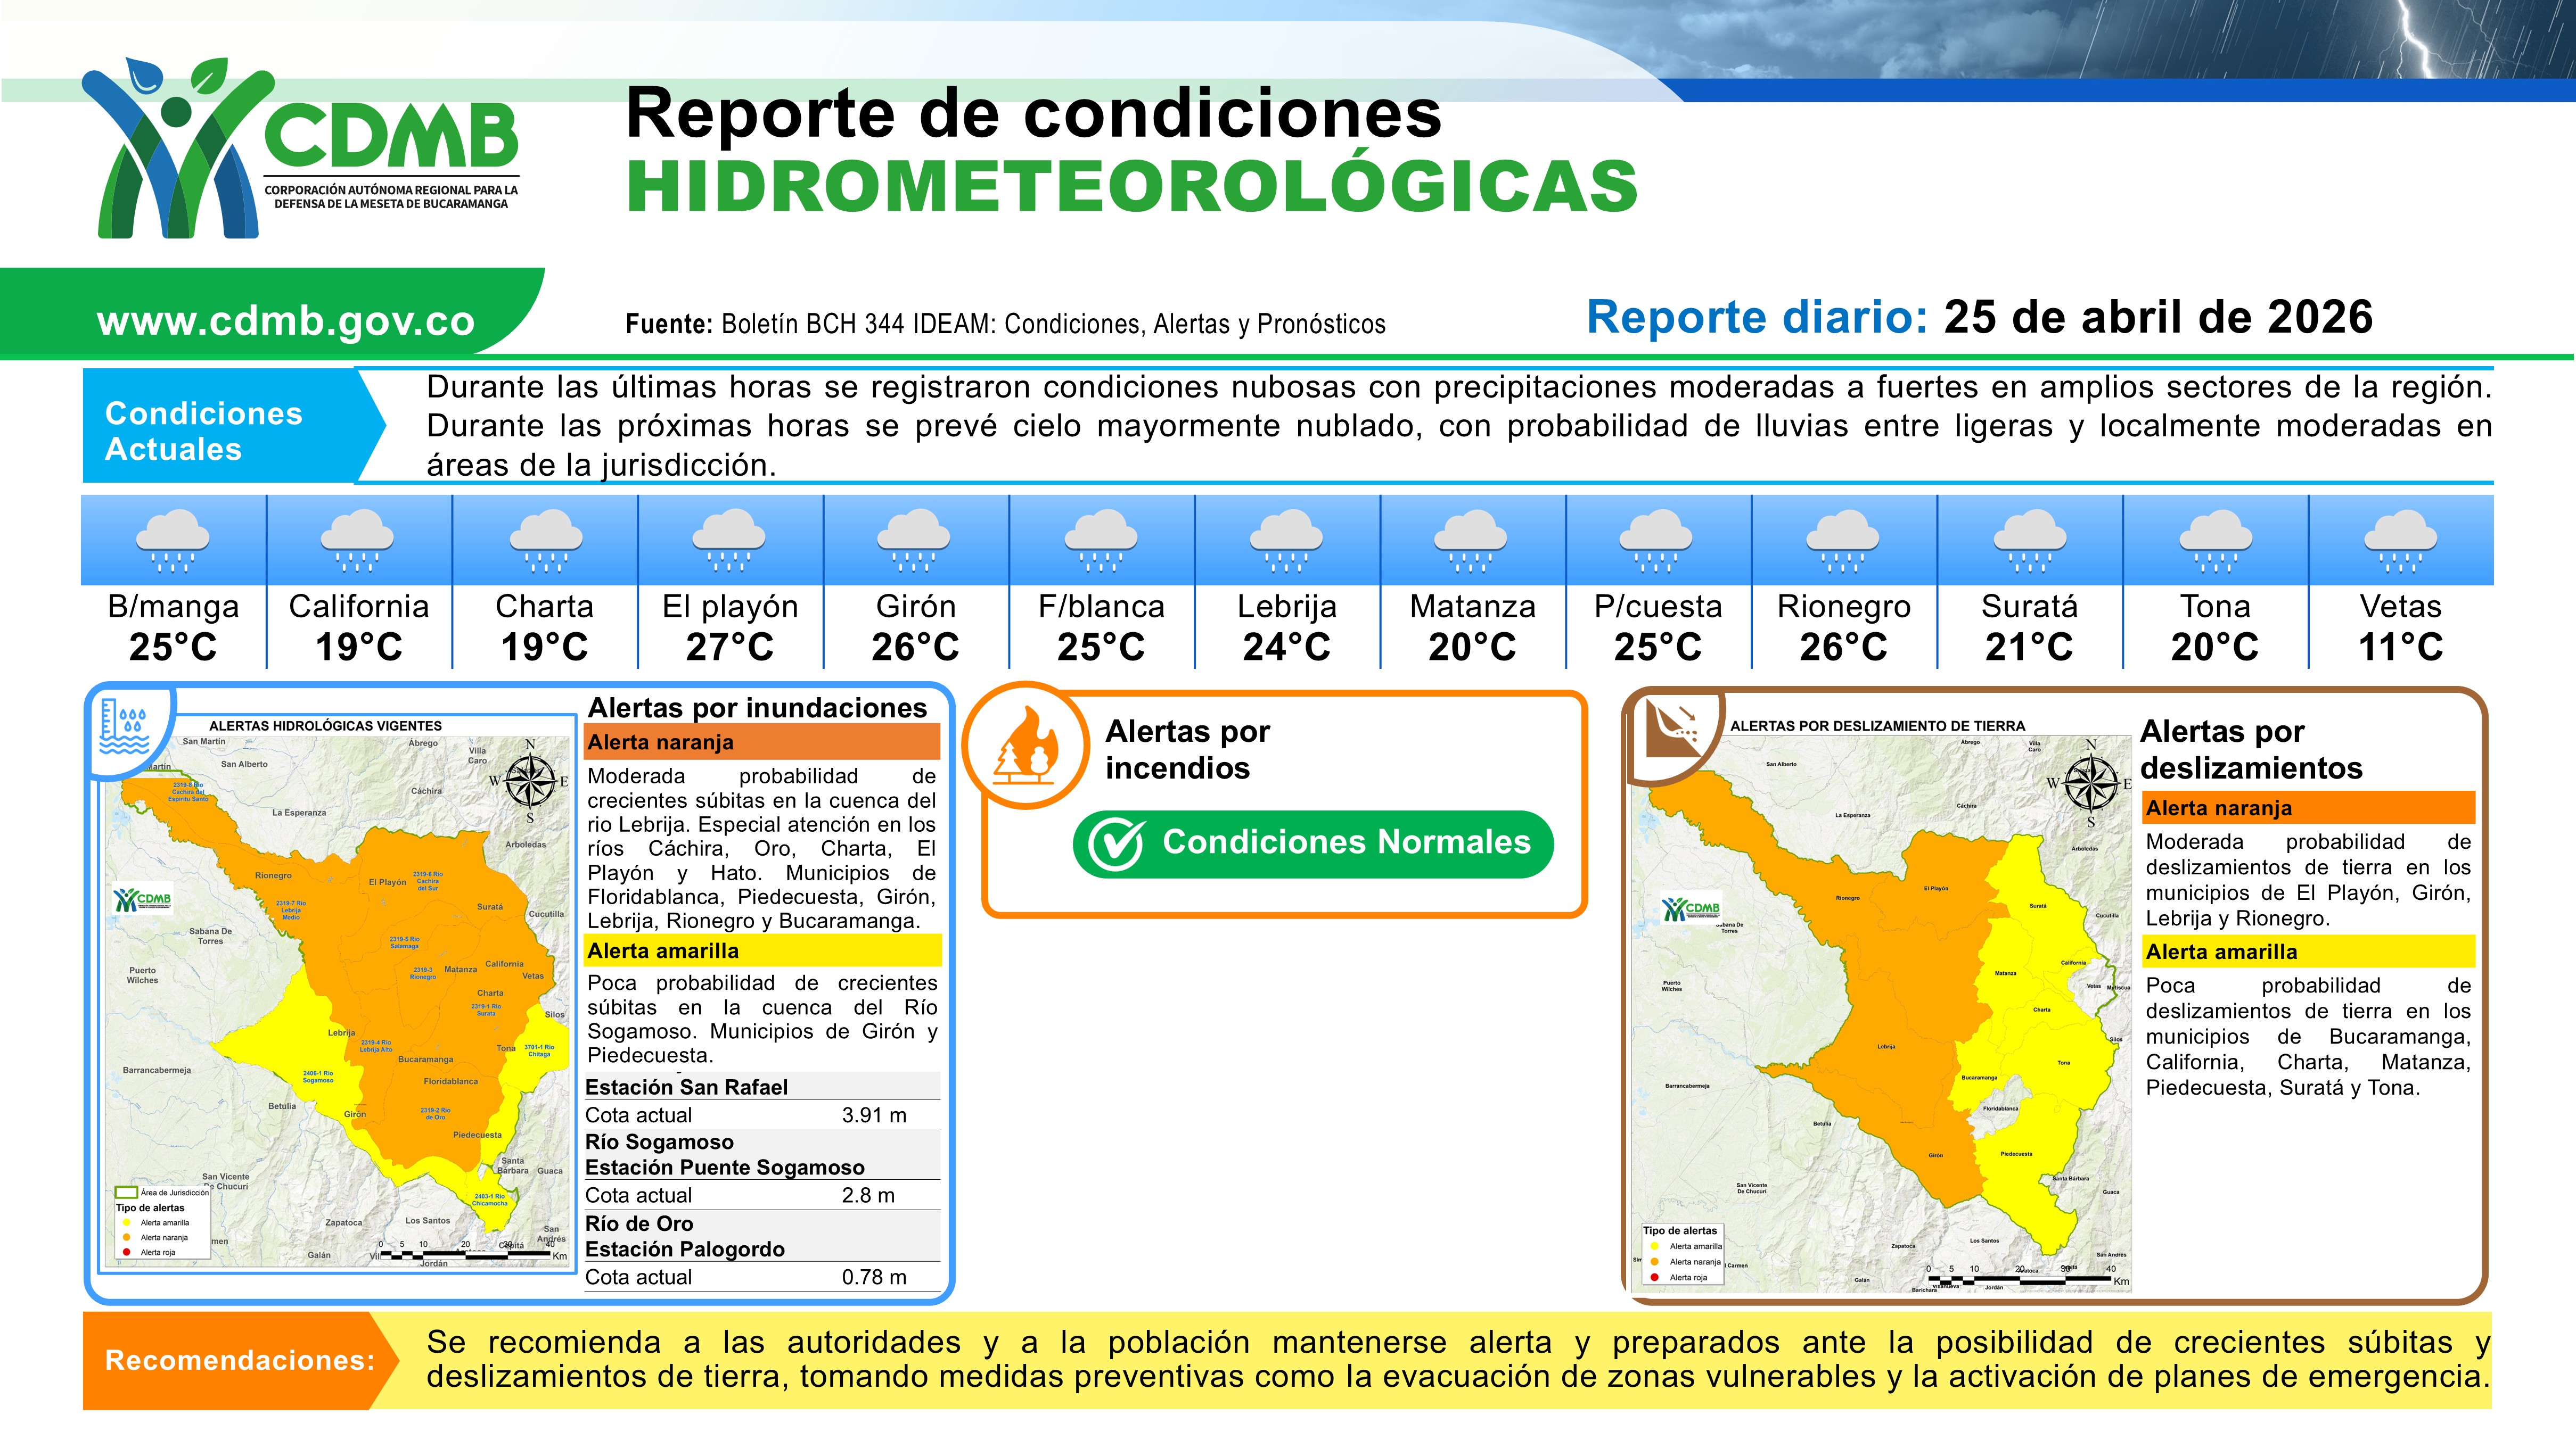This screenshot has width=2576, height=1448.
Task: Click the Lebrija temperature reading 24°C
Action: (1286, 647)
